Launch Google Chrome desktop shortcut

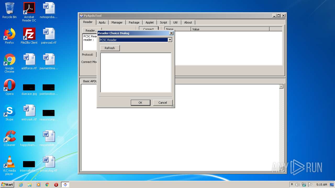(x=9, y=63)
